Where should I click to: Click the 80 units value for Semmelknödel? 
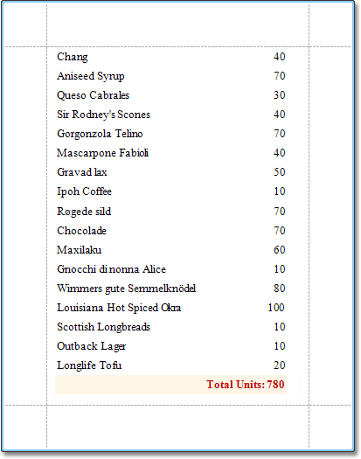point(280,289)
